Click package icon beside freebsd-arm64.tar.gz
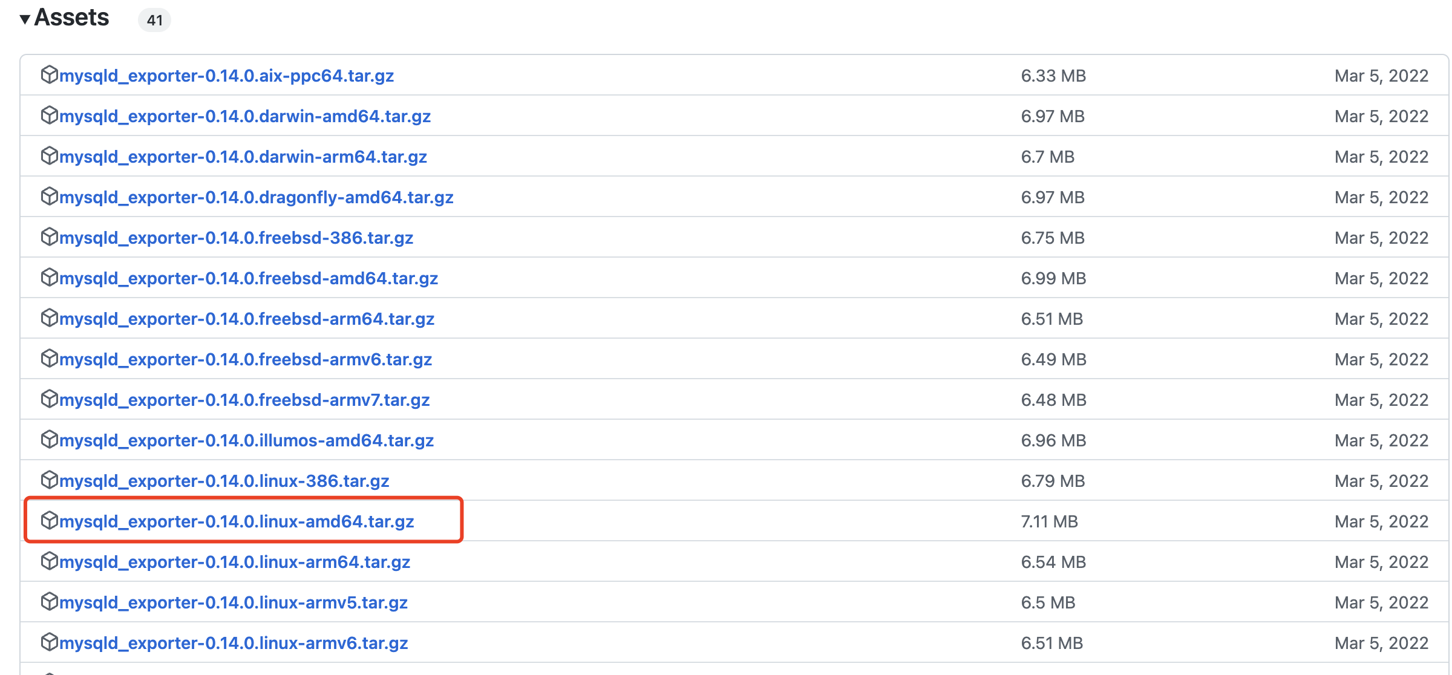Screen dimensions: 1452x675 click(49, 318)
